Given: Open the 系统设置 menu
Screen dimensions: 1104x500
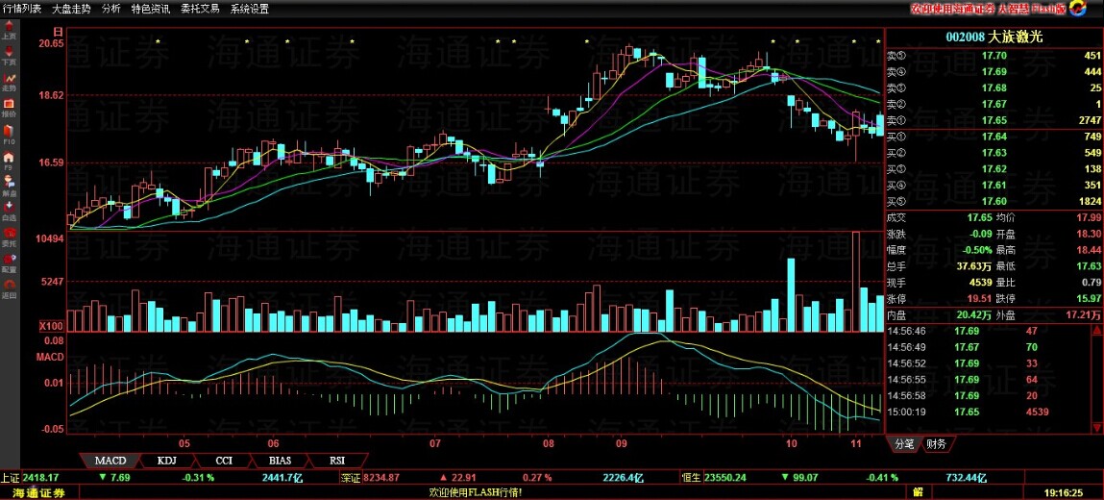Looking at the screenshot, I should (250, 9).
